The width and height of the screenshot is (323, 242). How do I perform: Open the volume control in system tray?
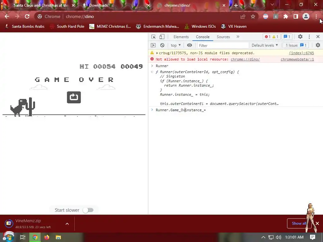coord(278,237)
